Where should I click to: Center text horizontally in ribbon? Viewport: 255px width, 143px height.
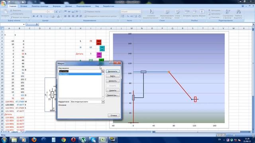click(x=69, y=16)
